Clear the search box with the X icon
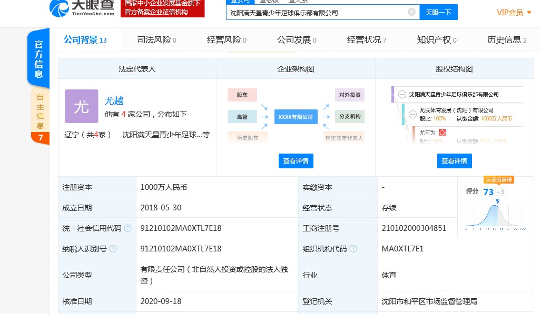Screen dimensions: 541x314 [411, 12]
